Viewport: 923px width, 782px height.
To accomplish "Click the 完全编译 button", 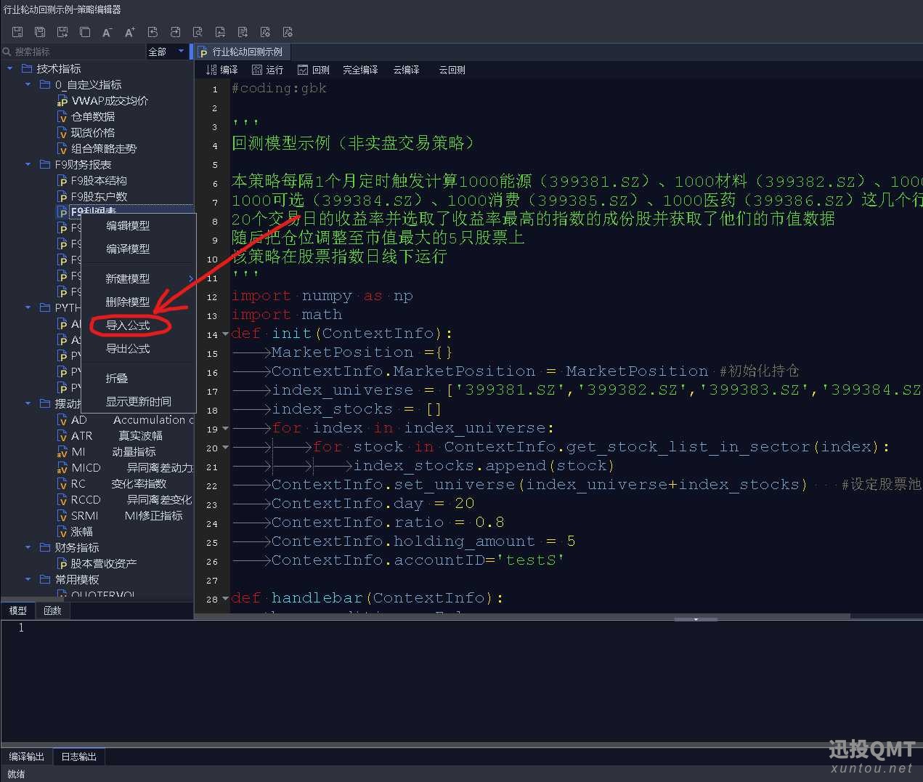I will point(360,70).
